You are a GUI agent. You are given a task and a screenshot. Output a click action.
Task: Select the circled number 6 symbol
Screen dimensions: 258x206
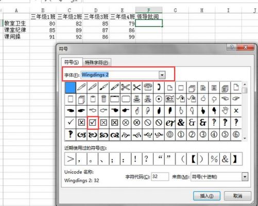click(236, 134)
